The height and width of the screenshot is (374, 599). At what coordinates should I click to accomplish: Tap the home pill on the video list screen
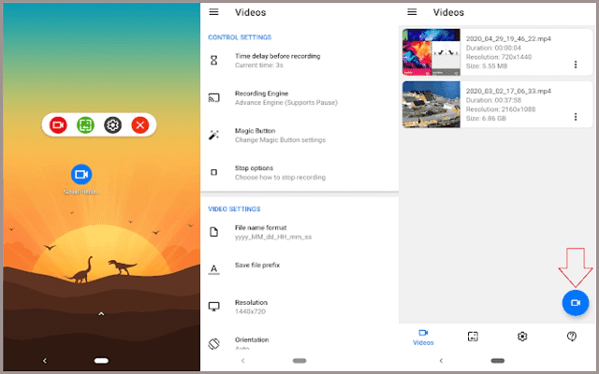point(497,361)
